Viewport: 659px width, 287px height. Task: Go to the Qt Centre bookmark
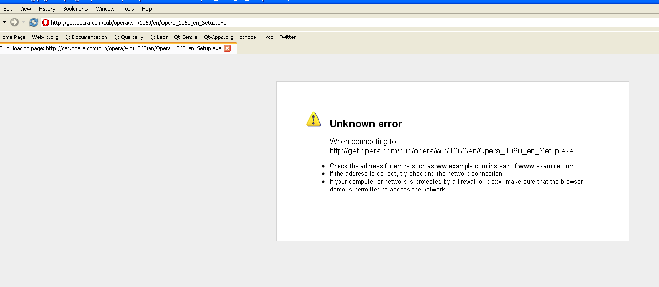point(186,37)
